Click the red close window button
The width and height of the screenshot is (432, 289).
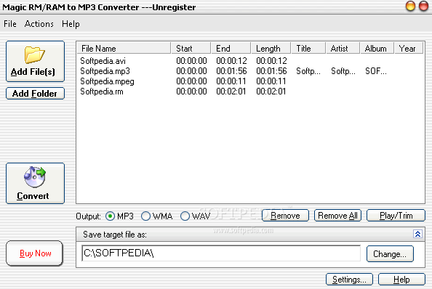[x=423, y=6]
